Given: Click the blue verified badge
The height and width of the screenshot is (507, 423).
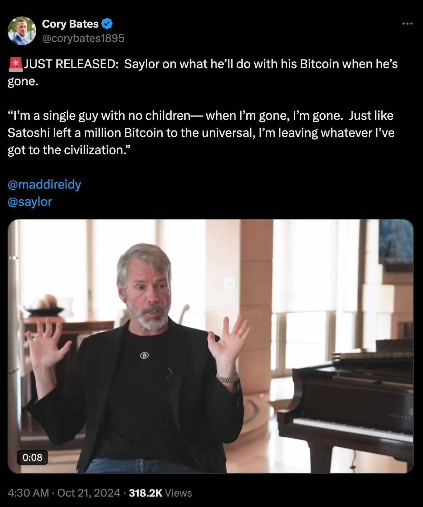Looking at the screenshot, I should click(107, 24).
